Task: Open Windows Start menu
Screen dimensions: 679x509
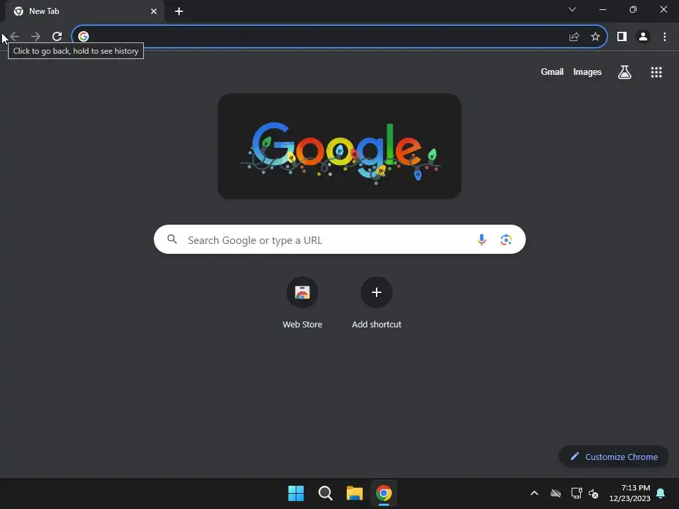Action: [296, 493]
